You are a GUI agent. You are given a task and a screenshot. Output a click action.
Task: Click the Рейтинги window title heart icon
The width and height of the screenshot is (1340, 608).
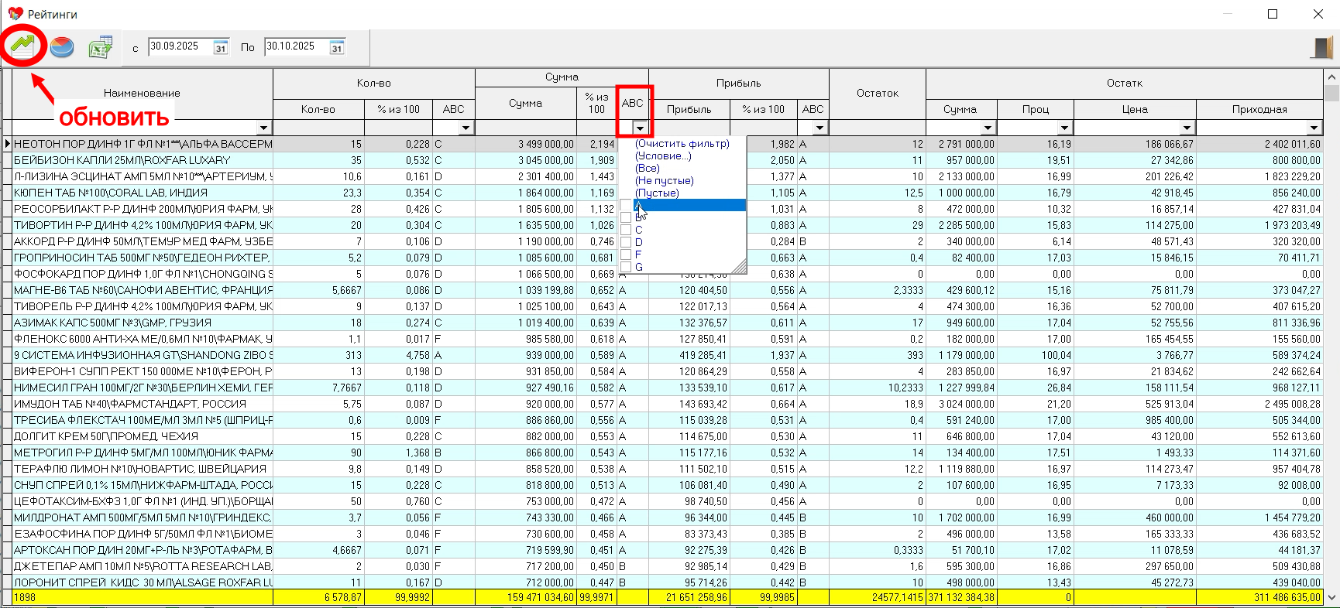(15, 14)
